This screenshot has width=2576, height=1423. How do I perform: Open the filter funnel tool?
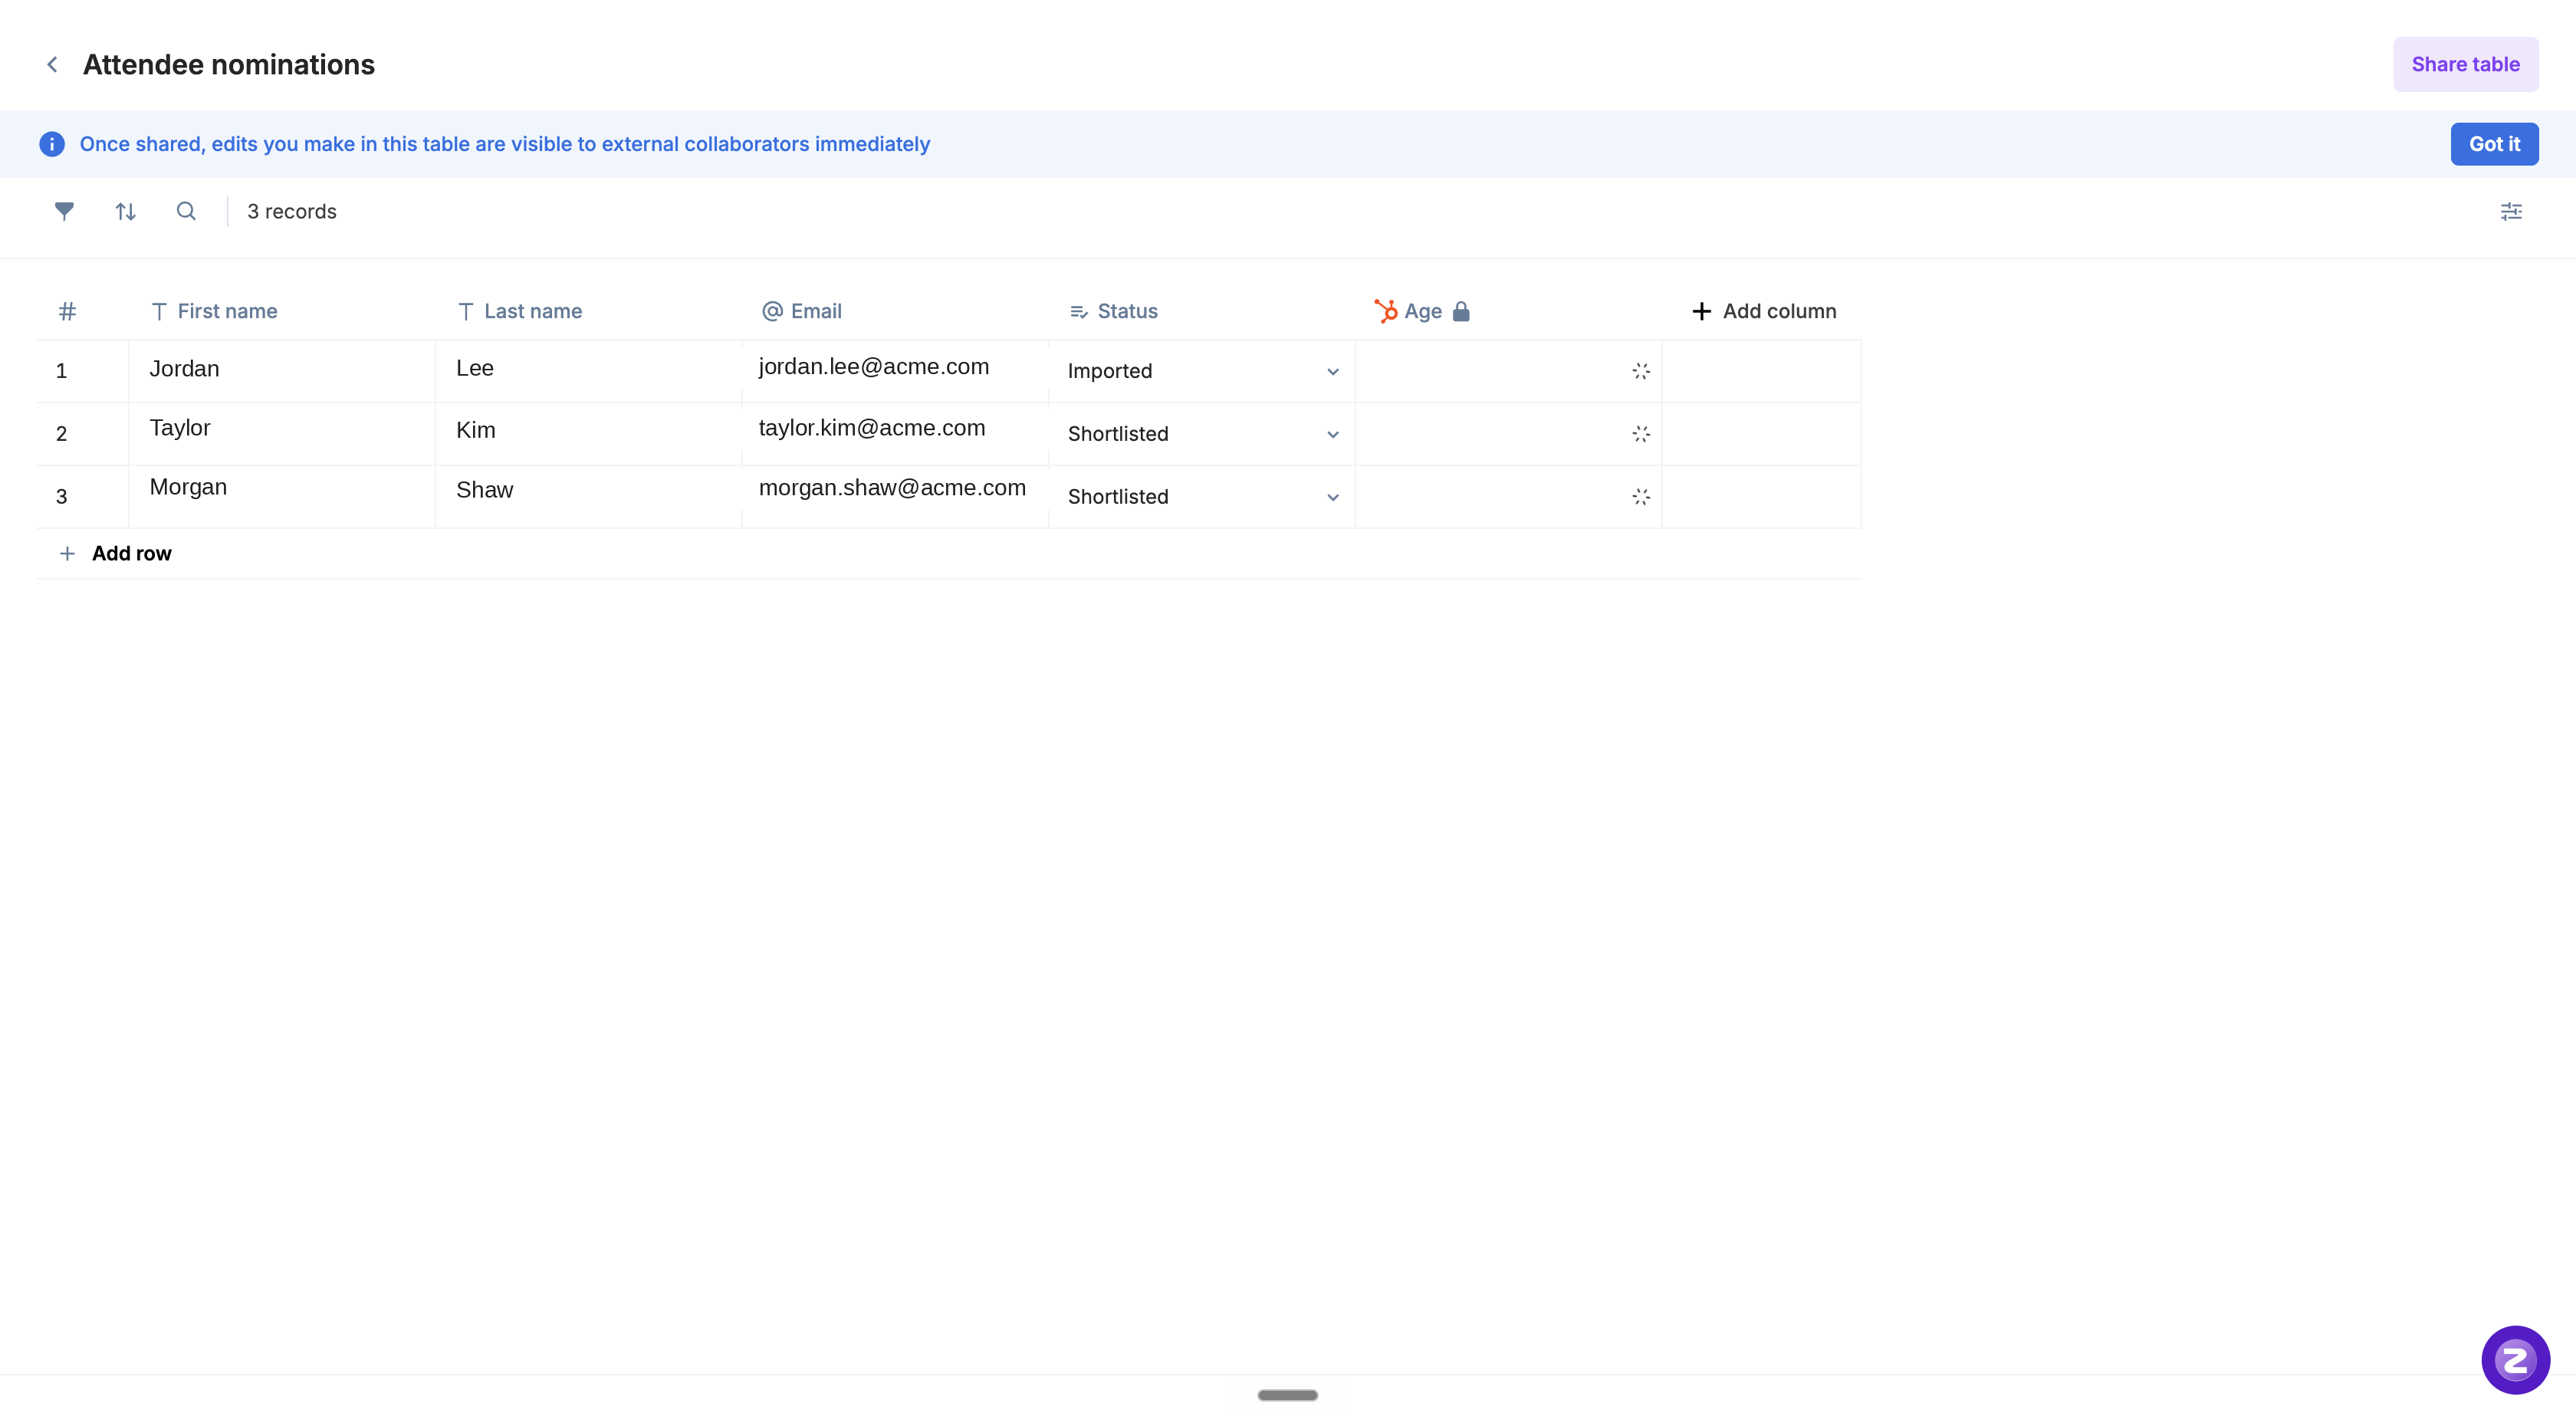[64, 211]
